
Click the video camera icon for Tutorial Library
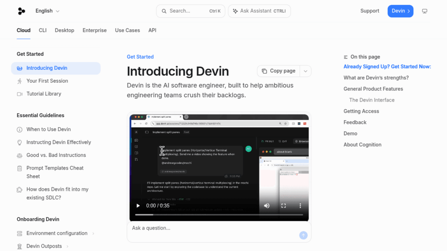click(19, 94)
